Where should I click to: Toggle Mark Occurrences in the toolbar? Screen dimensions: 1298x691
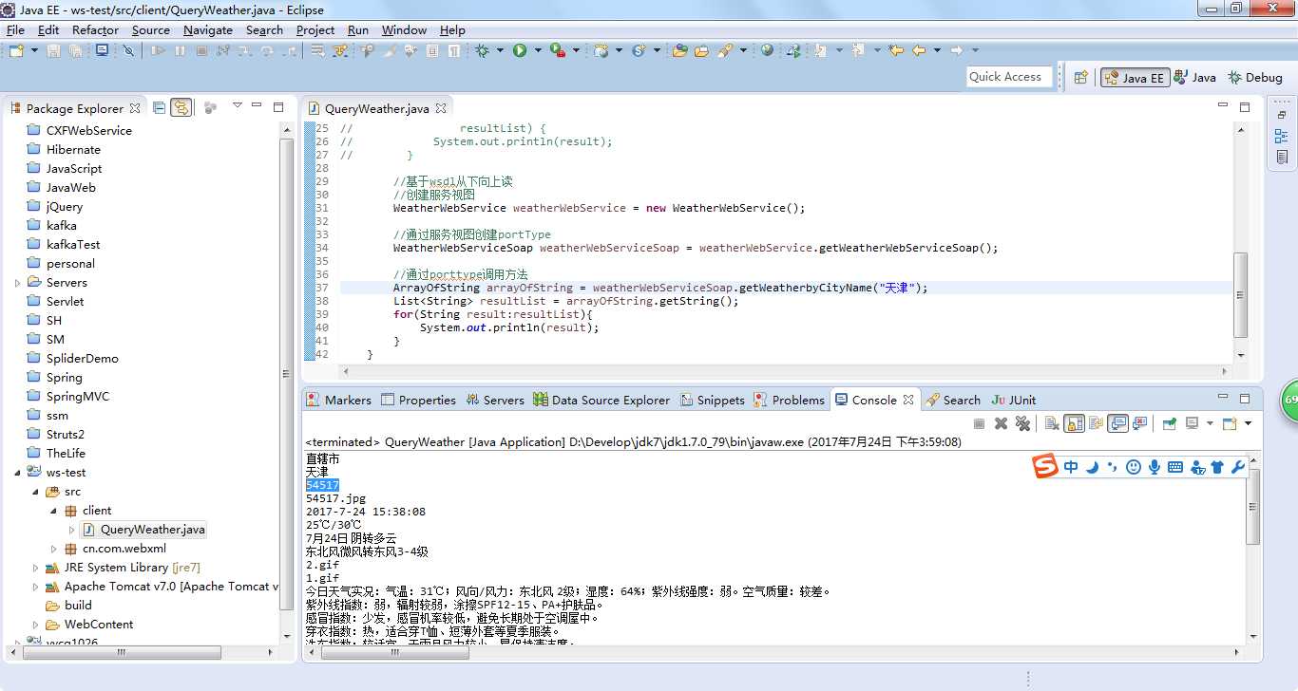(x=389, y=50)
